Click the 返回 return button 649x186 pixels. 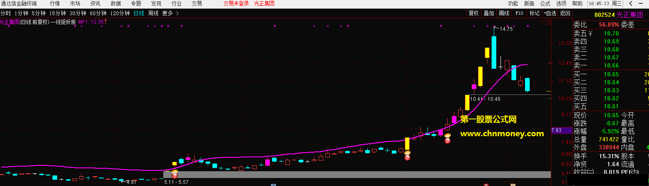565,13
